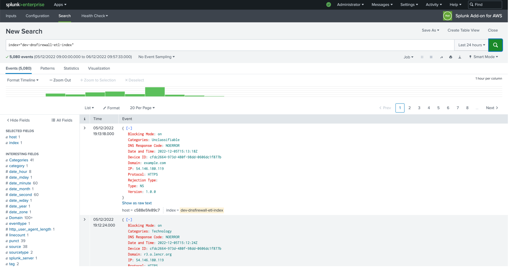The height and width of the screenshot is (268, 509).
Task: Share the search job
Action: [x=442, y=57]
